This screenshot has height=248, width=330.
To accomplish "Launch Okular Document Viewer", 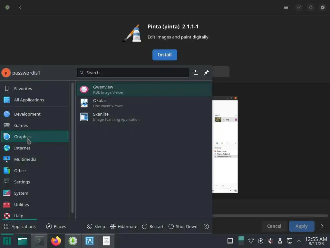I will pyautogui.click(x=144, y=103).
